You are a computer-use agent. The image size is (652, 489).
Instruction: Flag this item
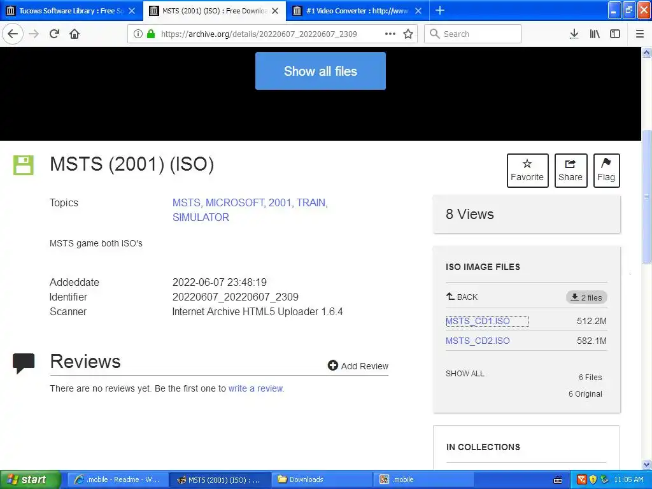coord(607,171)
